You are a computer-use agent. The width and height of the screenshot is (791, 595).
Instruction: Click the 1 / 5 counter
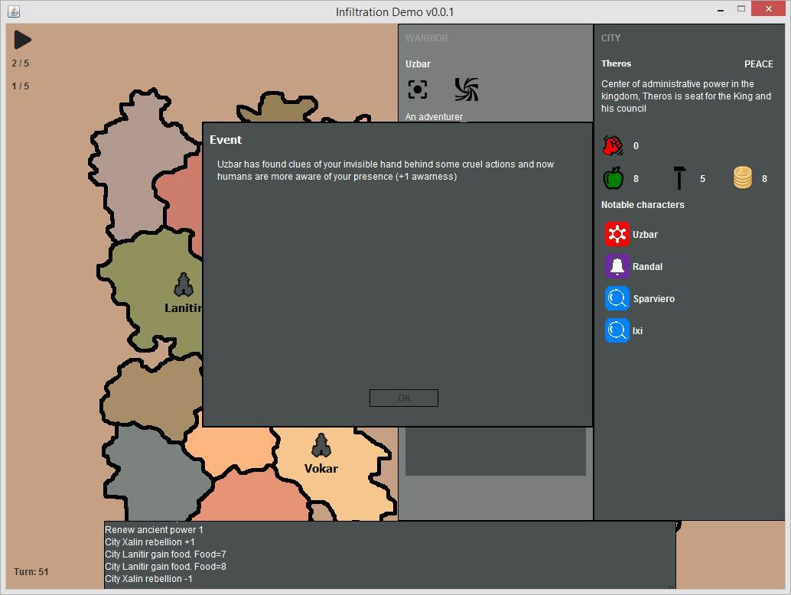[x=21, y=86]
